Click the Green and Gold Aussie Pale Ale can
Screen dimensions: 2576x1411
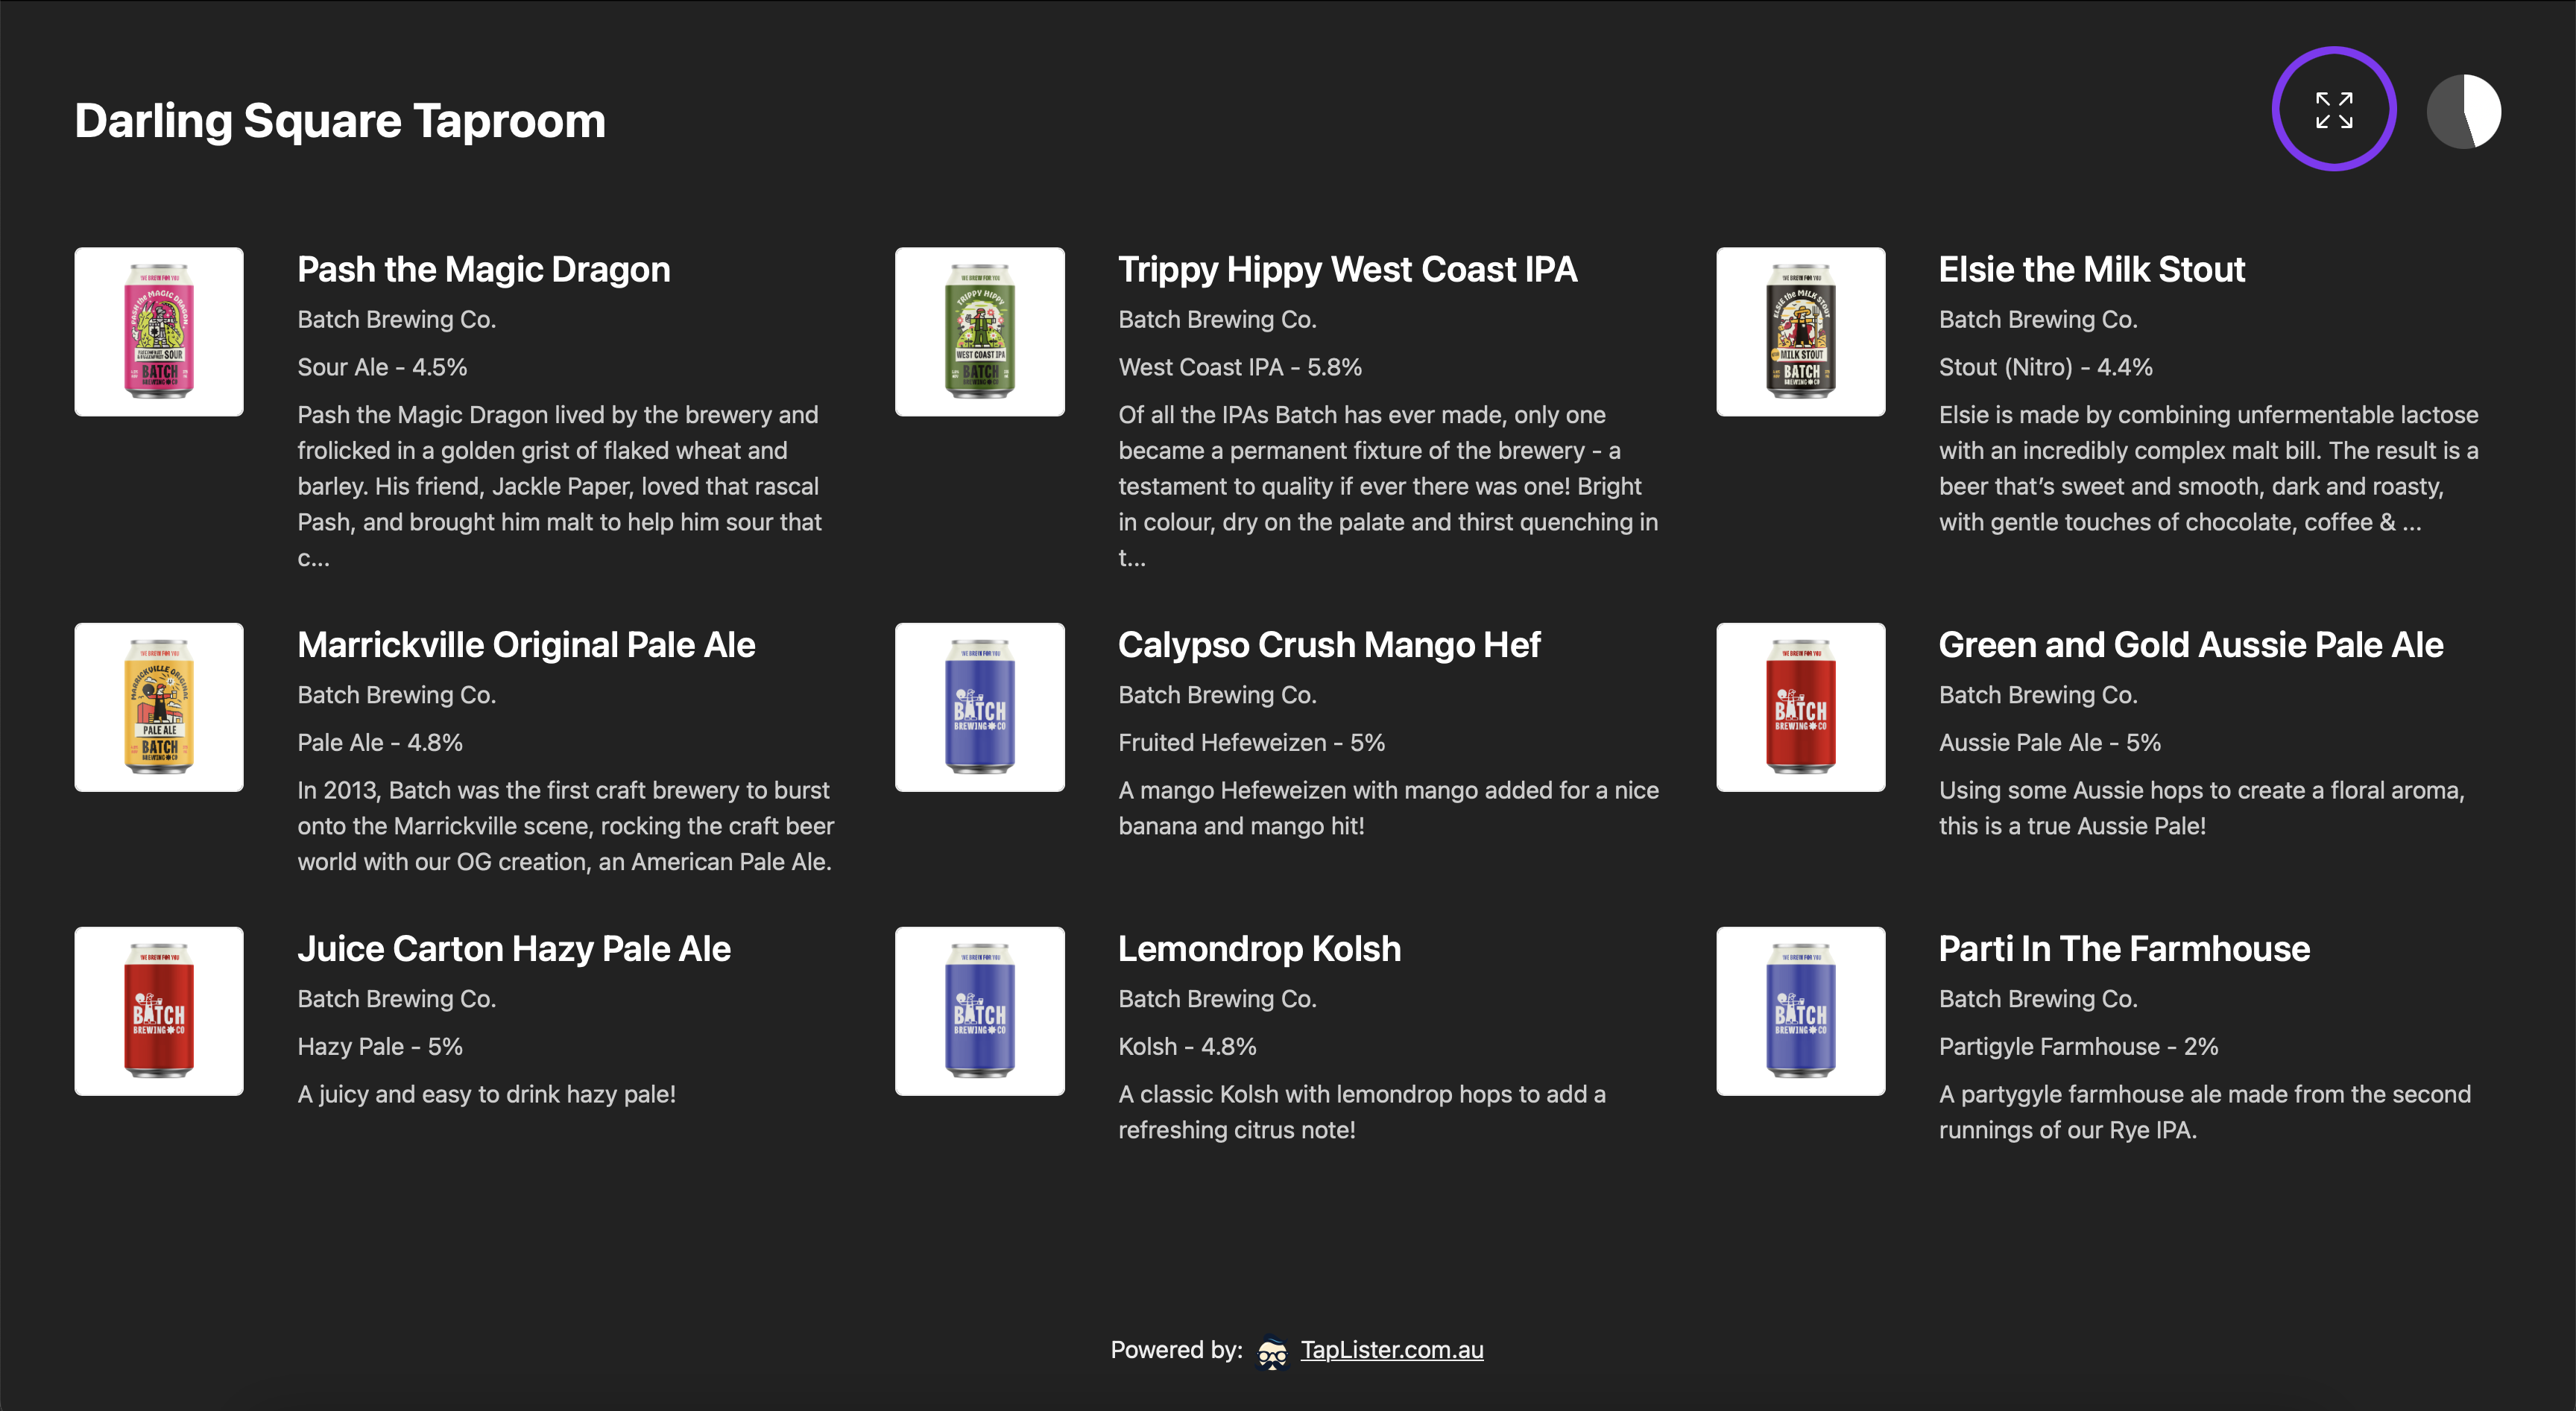1801,708
